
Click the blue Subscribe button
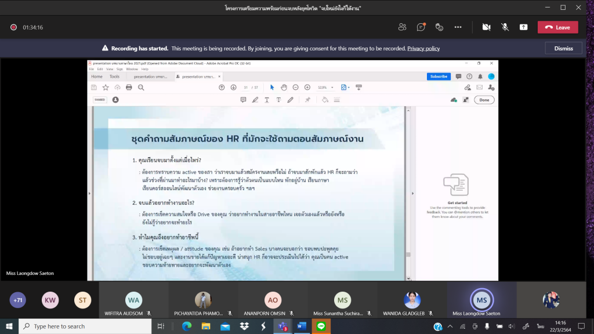(439, 77)
